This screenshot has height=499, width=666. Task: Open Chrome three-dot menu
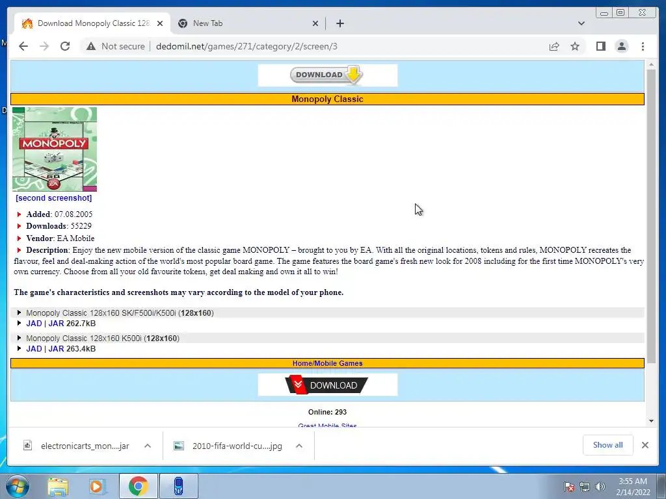coord(643,46)
